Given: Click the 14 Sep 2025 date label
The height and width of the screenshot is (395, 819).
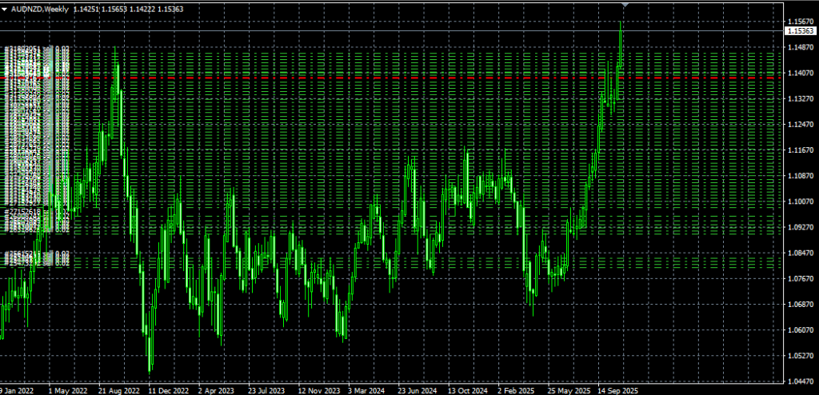Looking at the screenshot, I should pos(617,391).
